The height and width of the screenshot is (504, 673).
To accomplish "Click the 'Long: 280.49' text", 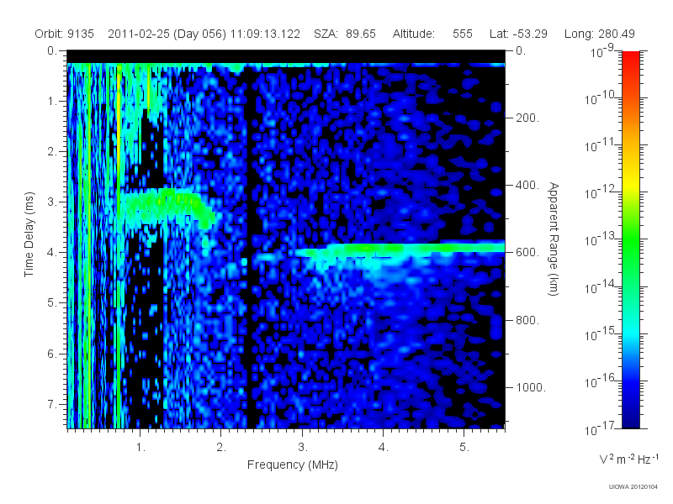I will 600,34.
